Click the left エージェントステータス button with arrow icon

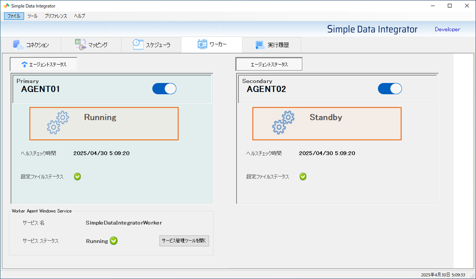pyautogui.click(x=44, y=64)
